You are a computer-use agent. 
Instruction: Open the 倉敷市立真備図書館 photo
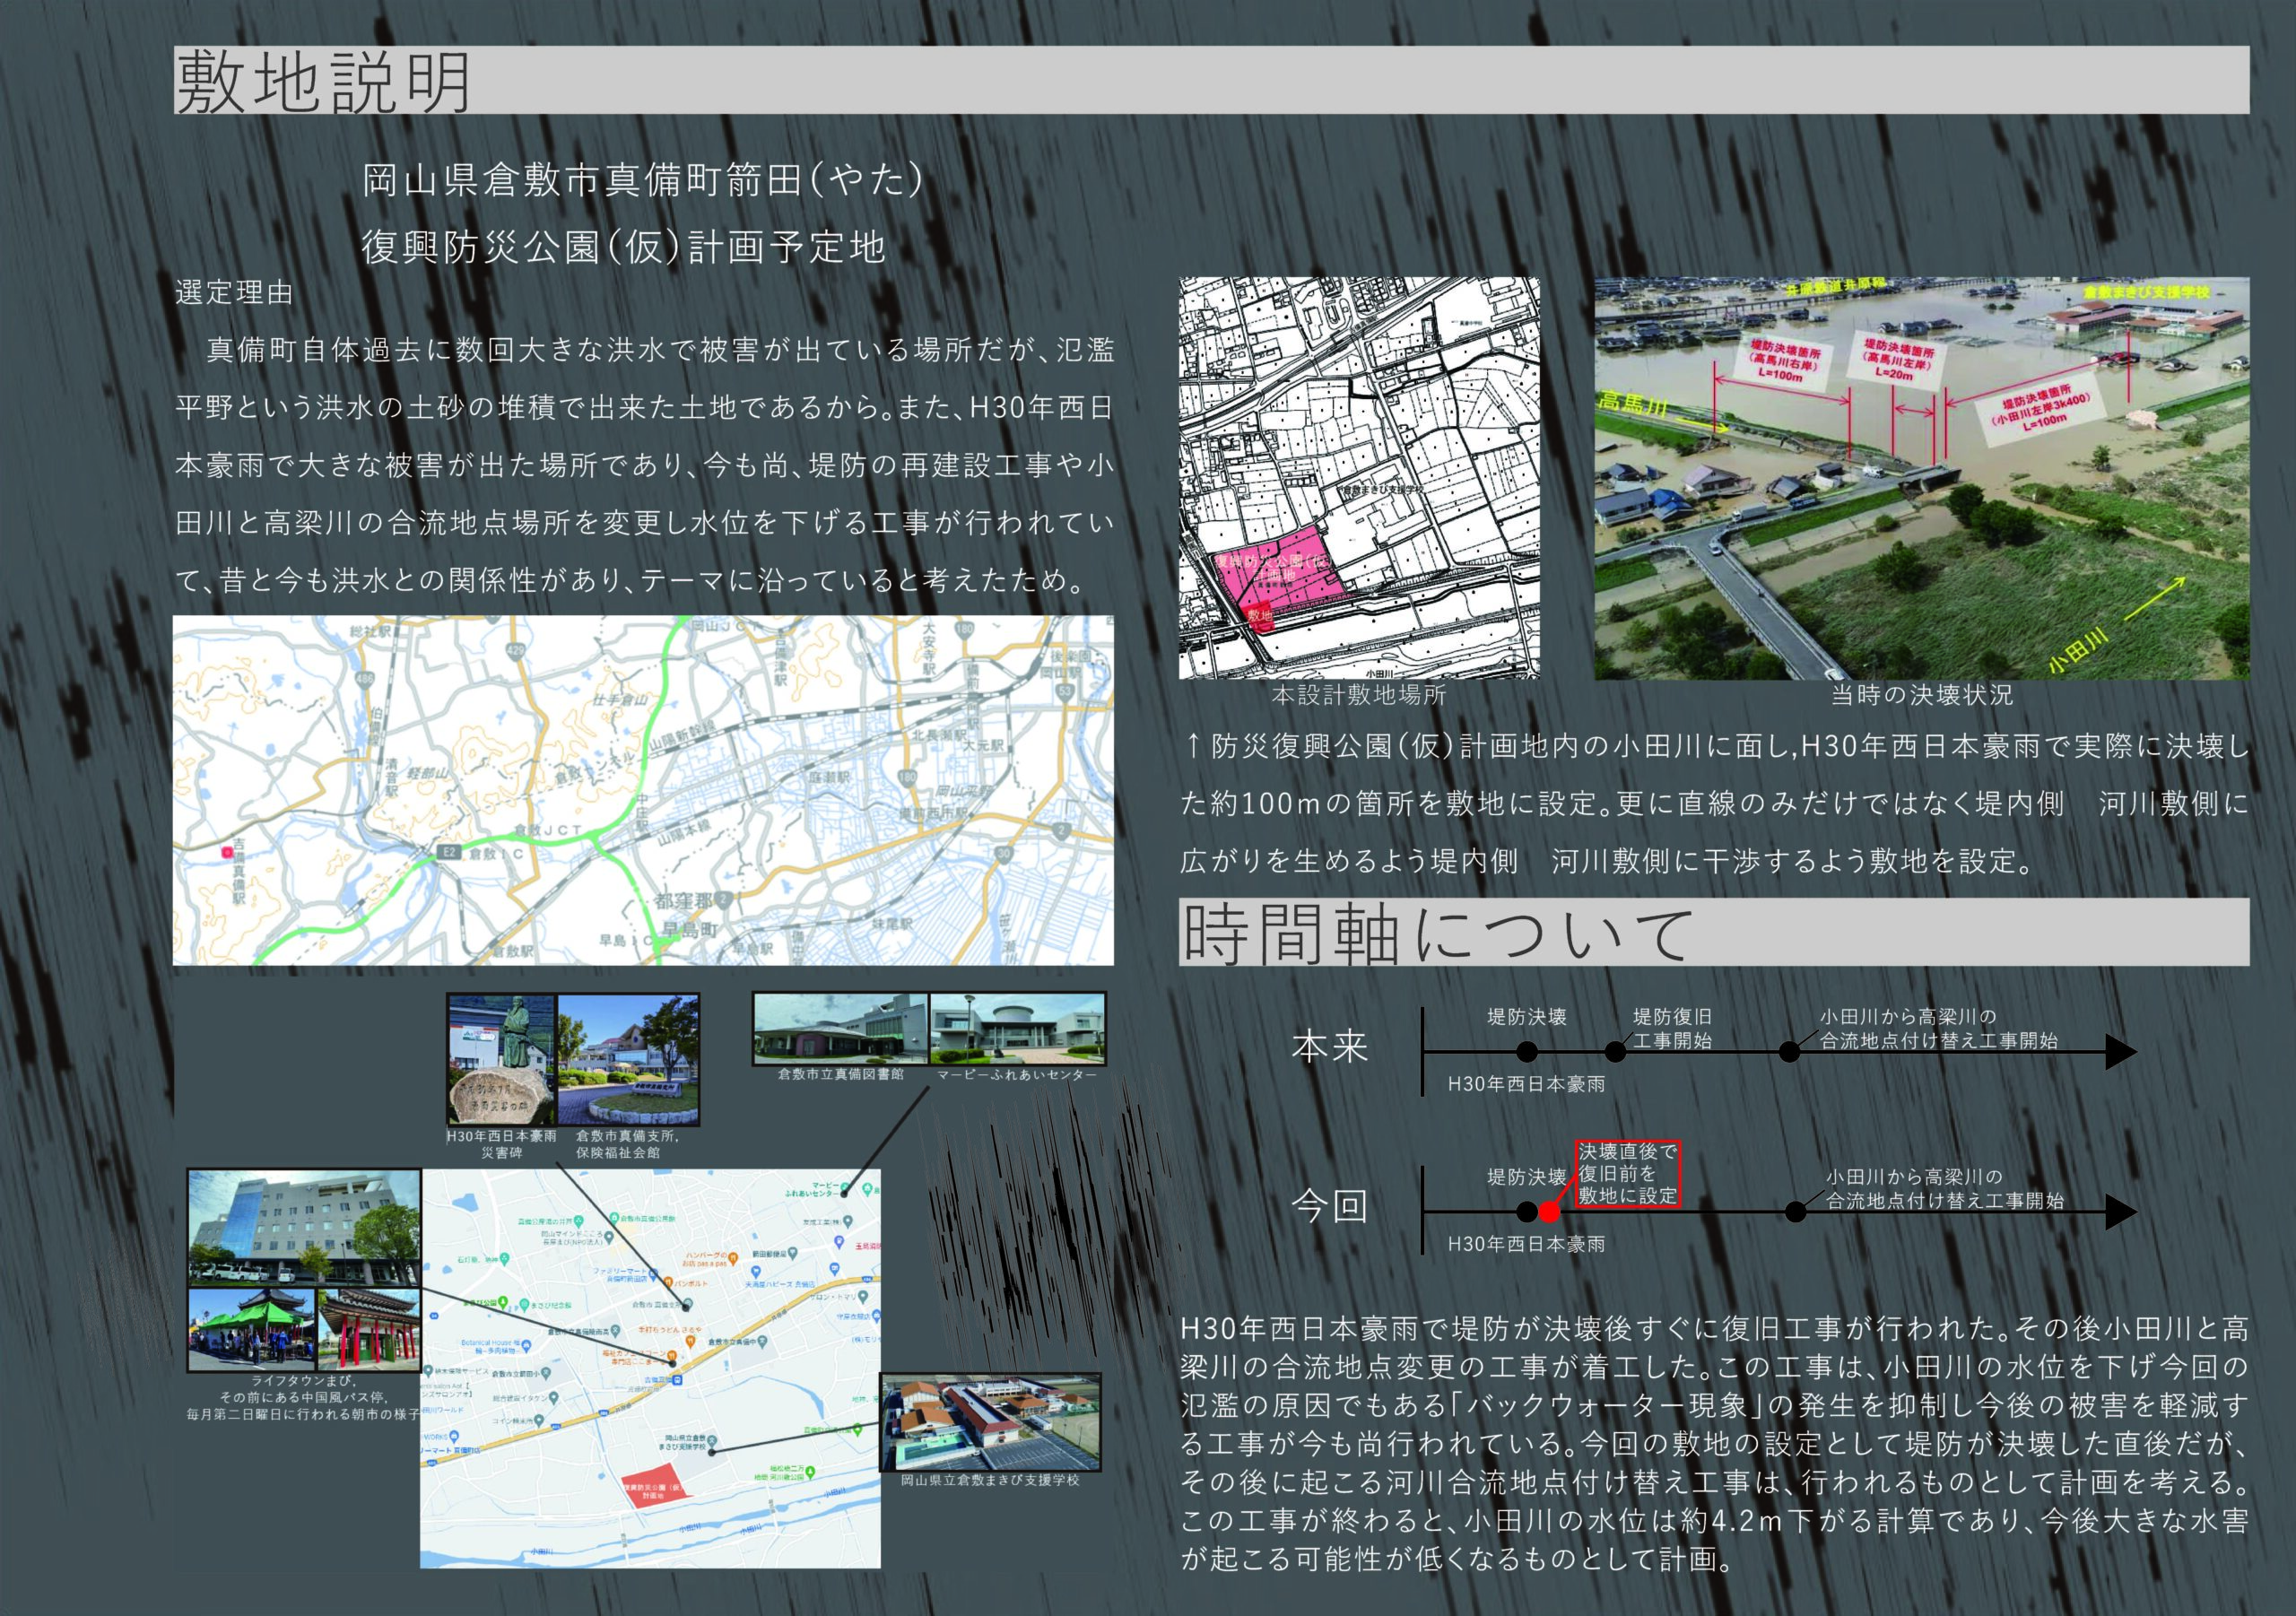pyautogui.click(x=840, y=1028)
